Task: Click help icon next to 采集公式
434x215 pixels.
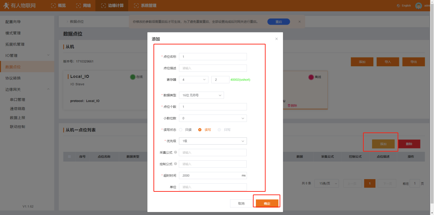Action: (175, 152)
